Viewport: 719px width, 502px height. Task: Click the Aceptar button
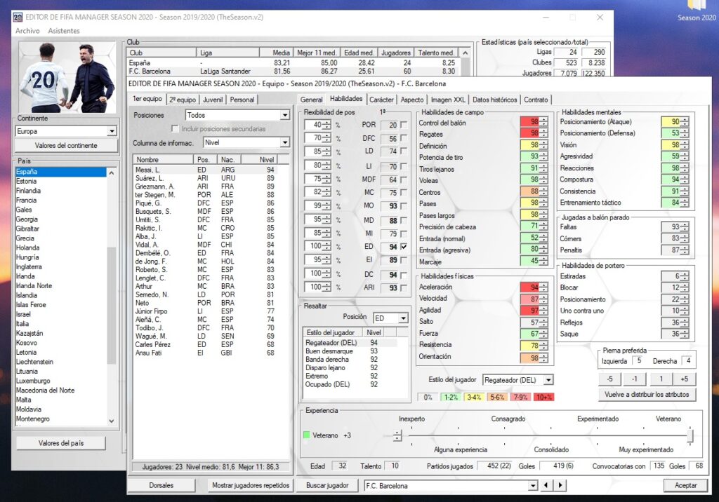685,485
